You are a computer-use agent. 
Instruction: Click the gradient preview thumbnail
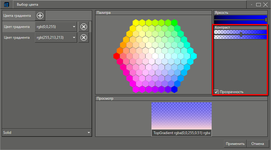181,116
